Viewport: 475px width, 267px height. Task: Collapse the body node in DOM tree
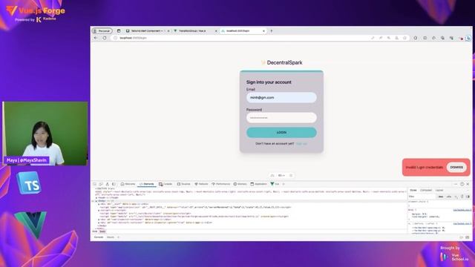96,201
